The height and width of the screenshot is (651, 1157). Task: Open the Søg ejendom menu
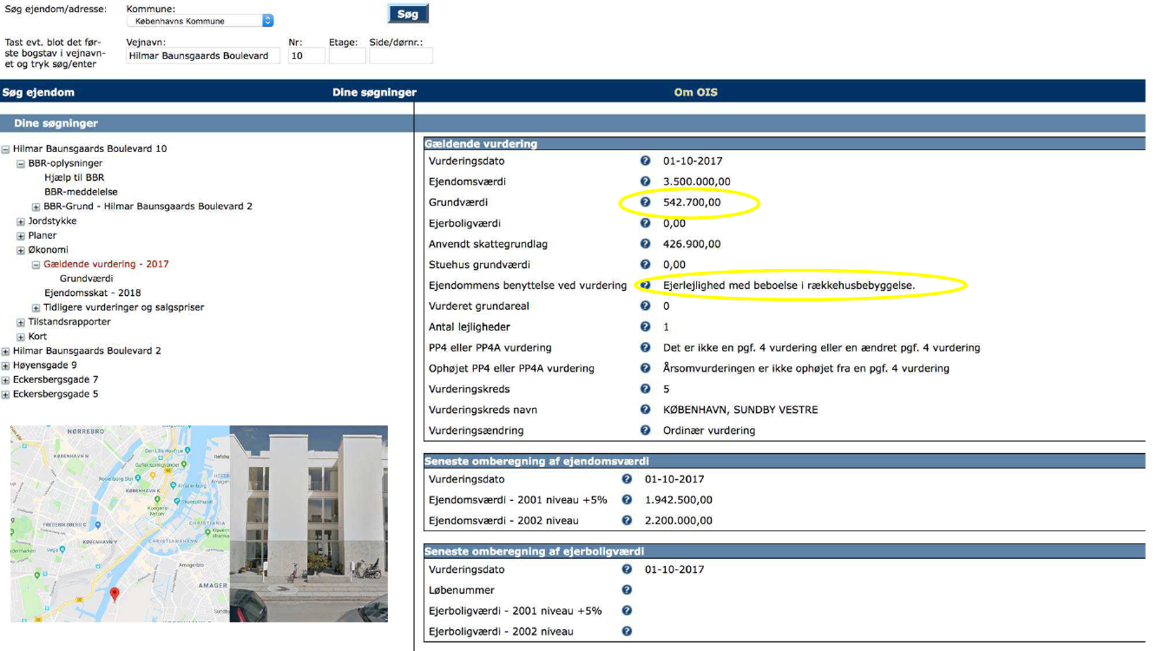tap(39, 92)
